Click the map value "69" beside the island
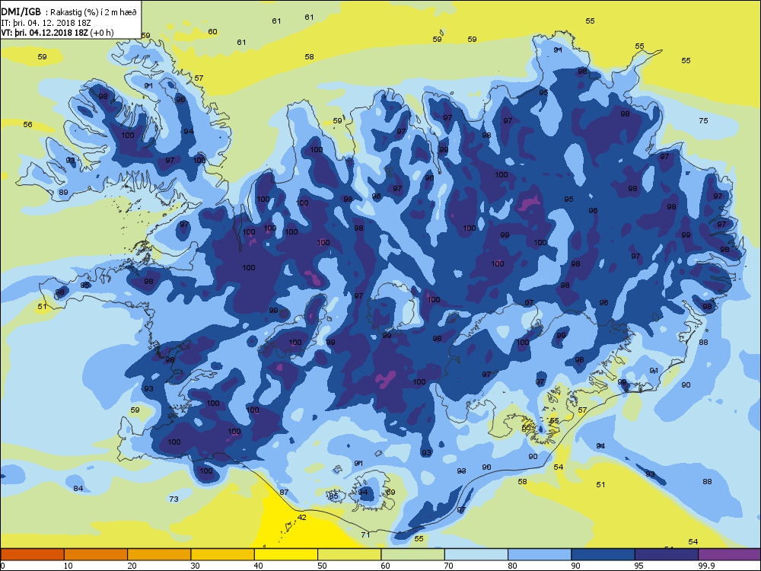 pos(390,492)
